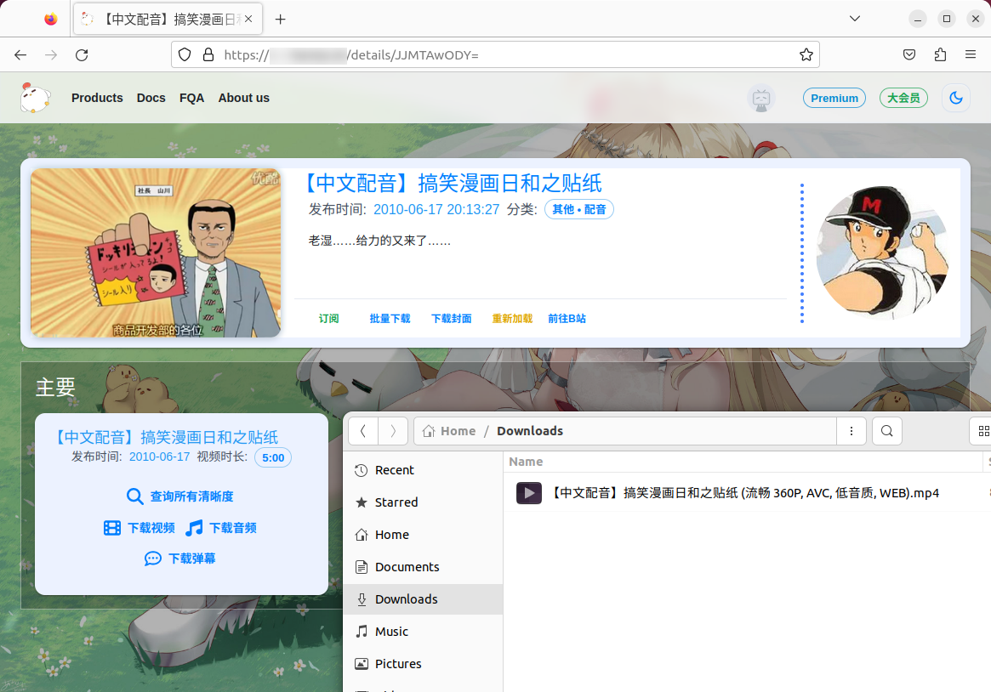
Task: Click the Firefox browser back arrow
Action: (x=20, y=55)
